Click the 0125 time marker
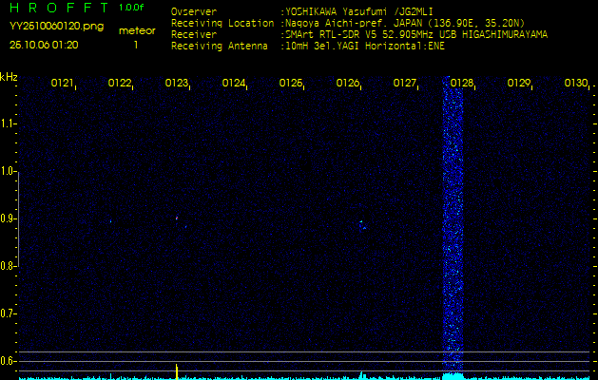Image resolution: width=598 pixels, height=380 pixels. (x=290, y=83)
